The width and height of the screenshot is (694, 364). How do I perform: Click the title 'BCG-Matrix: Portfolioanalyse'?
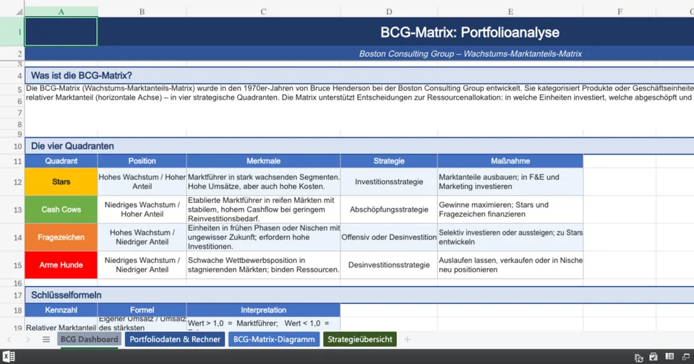coord(470,32)
